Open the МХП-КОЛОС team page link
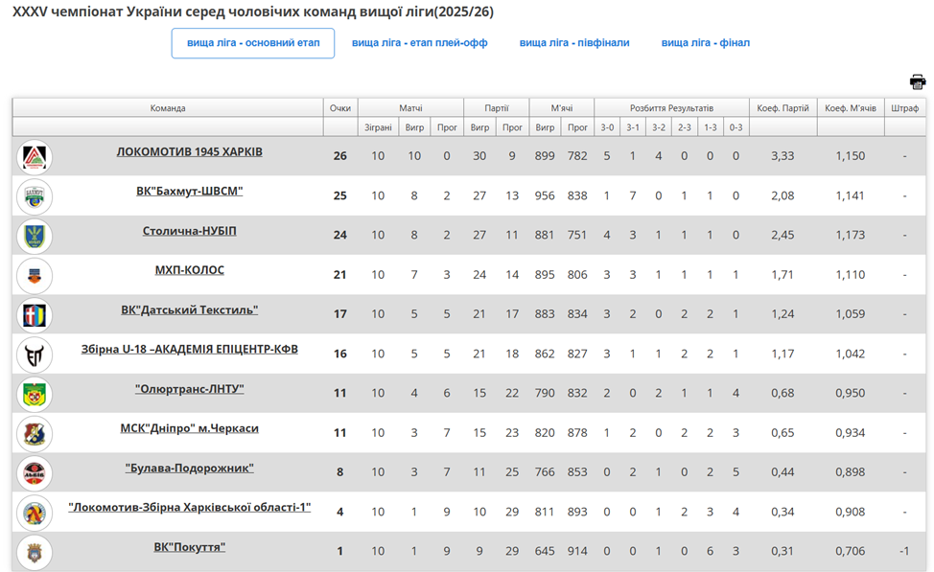 tap(190, 270)
